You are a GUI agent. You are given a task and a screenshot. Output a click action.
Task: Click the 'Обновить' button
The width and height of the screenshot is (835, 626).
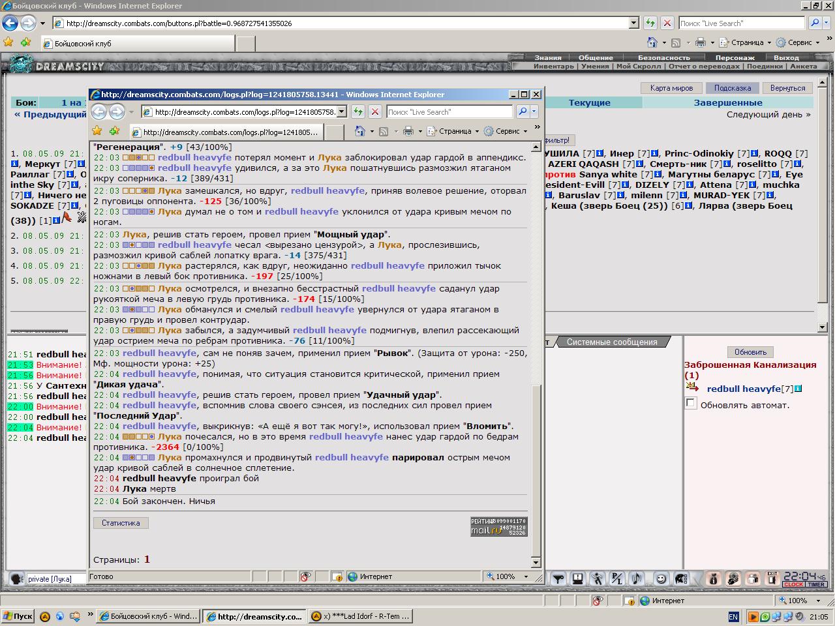click(x=750, y=351)
